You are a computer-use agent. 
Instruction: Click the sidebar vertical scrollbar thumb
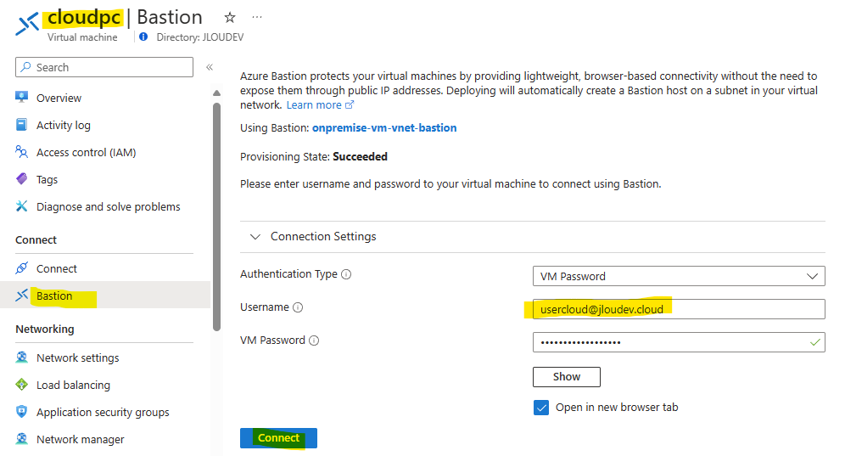click(x=216, y=217)
